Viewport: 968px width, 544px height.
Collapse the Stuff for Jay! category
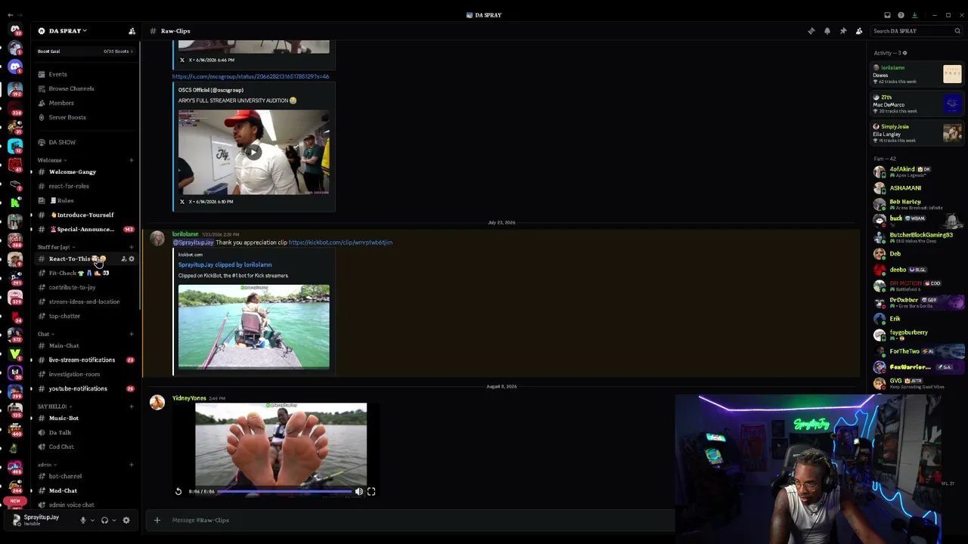tap(57, 247)
